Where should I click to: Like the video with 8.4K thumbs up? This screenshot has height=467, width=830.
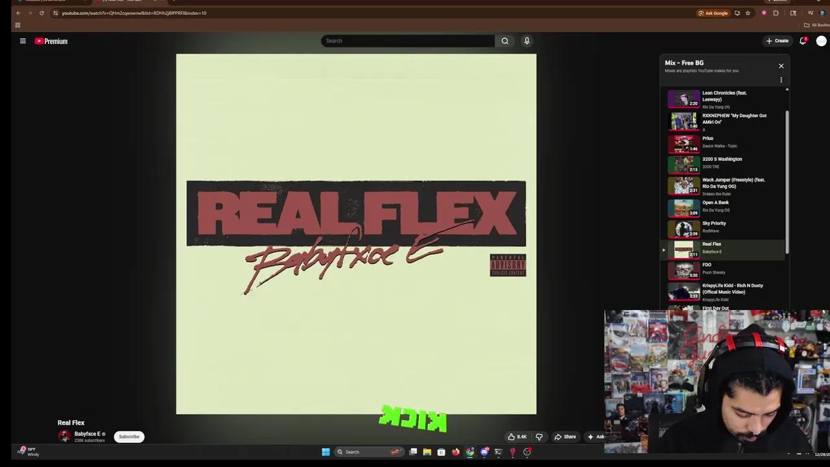(x=517, y=437)
